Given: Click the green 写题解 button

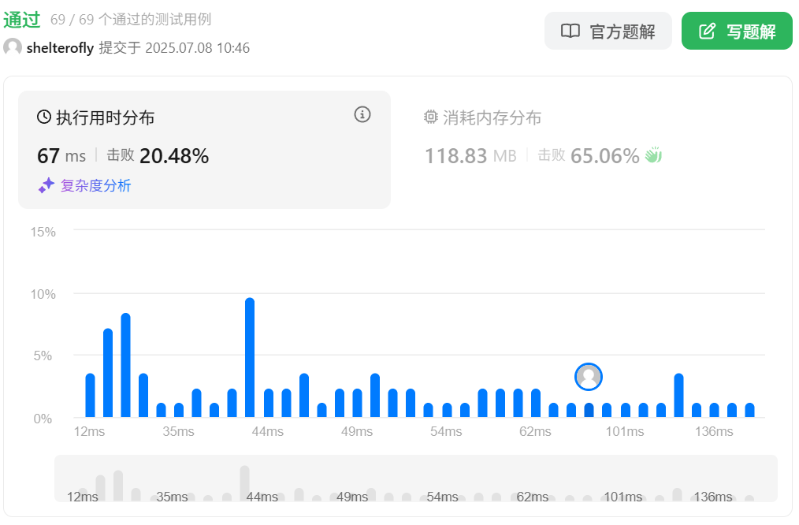Looking at the screenshot, I should click(x=737, y=31).
